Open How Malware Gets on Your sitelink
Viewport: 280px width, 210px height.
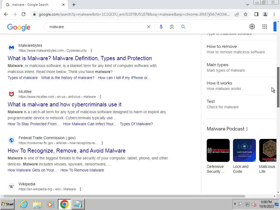point(32,170)
